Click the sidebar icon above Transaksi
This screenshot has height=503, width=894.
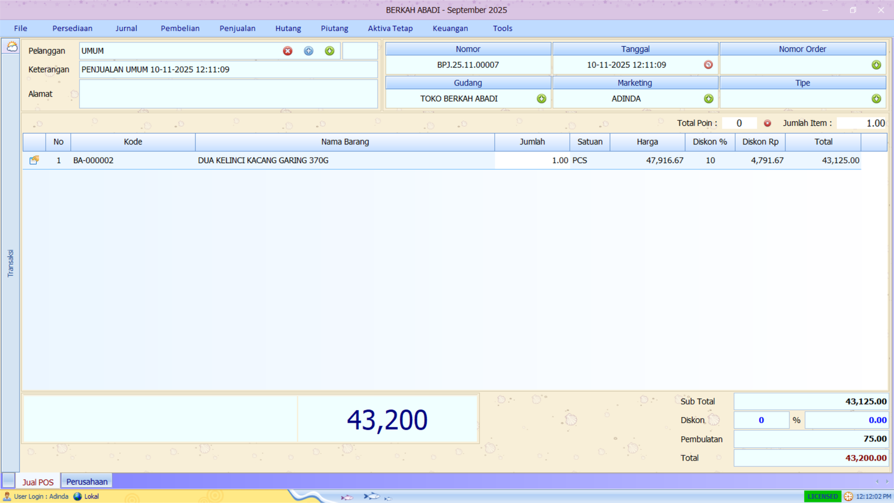pos(12,47)
